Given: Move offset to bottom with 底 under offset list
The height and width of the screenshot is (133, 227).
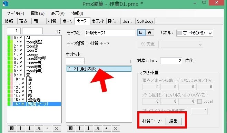Looking at the screenshot, I should click(x=98, y=129).
